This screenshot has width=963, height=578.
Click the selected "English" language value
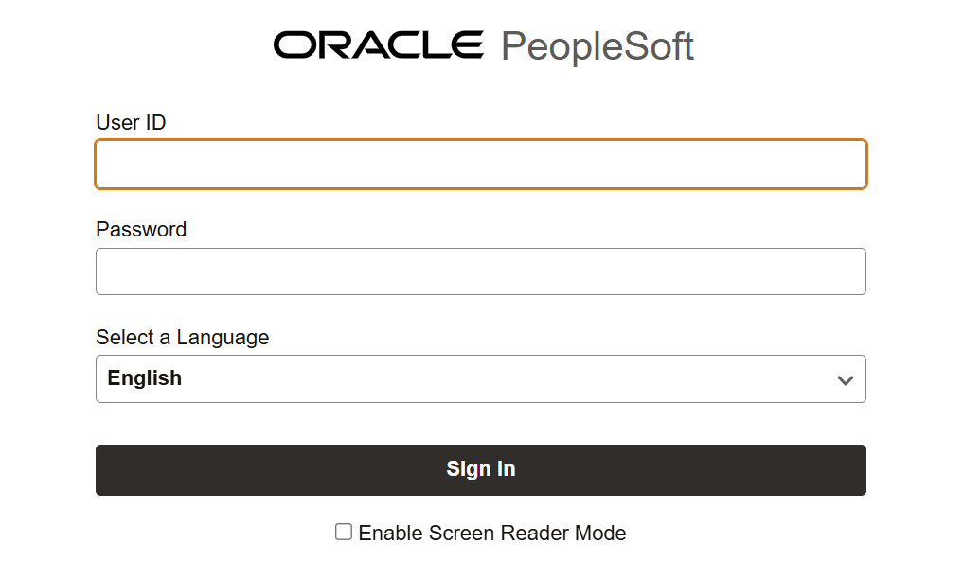pos(144,378)
